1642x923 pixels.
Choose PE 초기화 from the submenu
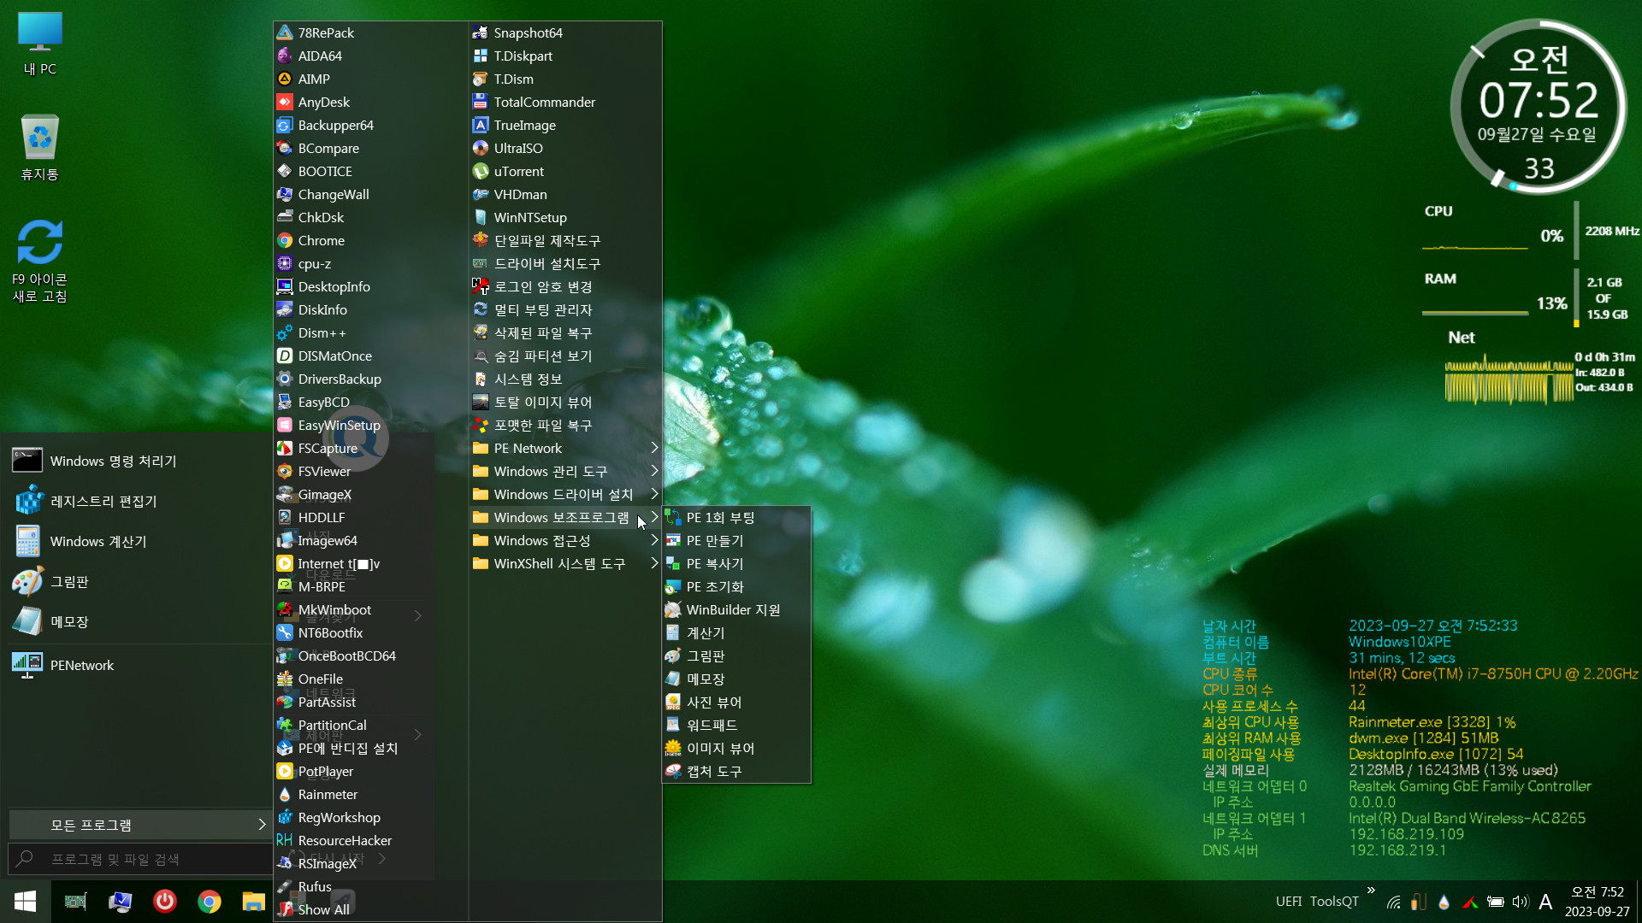(x=736, y=586)
